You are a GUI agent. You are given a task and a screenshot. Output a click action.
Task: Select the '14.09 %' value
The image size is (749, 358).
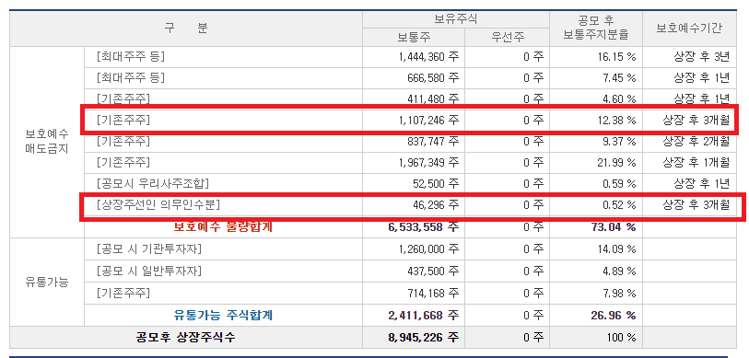616,249
